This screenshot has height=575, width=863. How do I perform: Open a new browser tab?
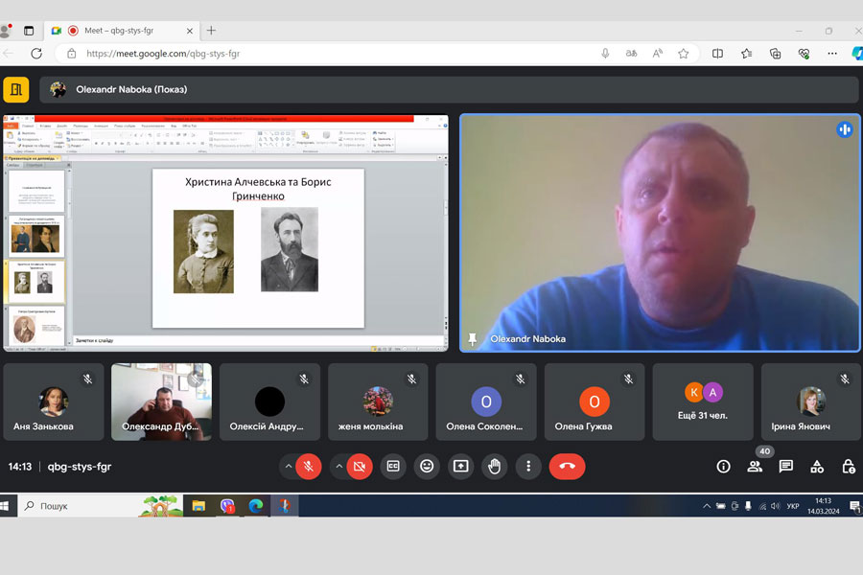click(211, 31)
